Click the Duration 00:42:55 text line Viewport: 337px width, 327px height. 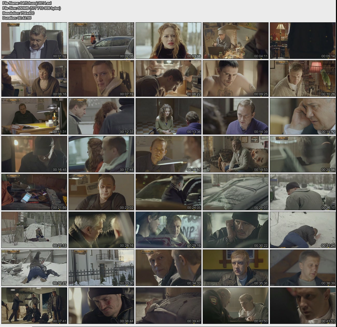click(x=17, y=18)
